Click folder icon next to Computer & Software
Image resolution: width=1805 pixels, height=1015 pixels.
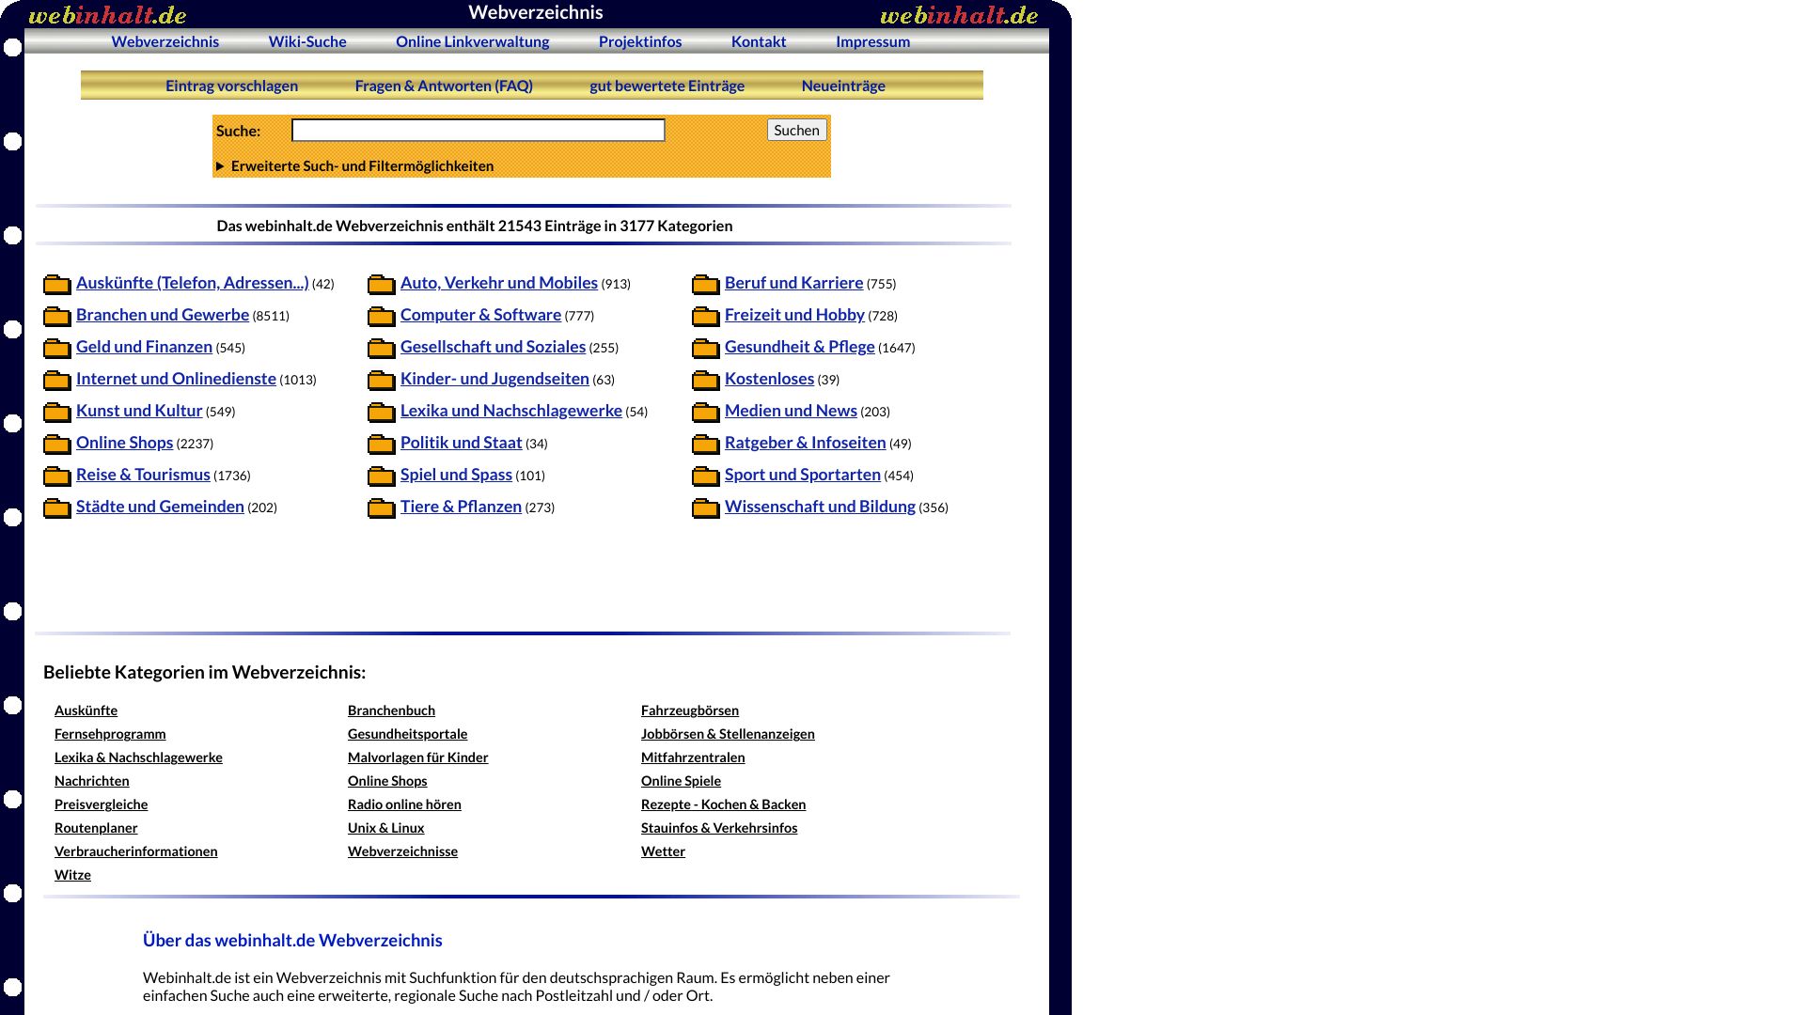click(x=382, y=316)
